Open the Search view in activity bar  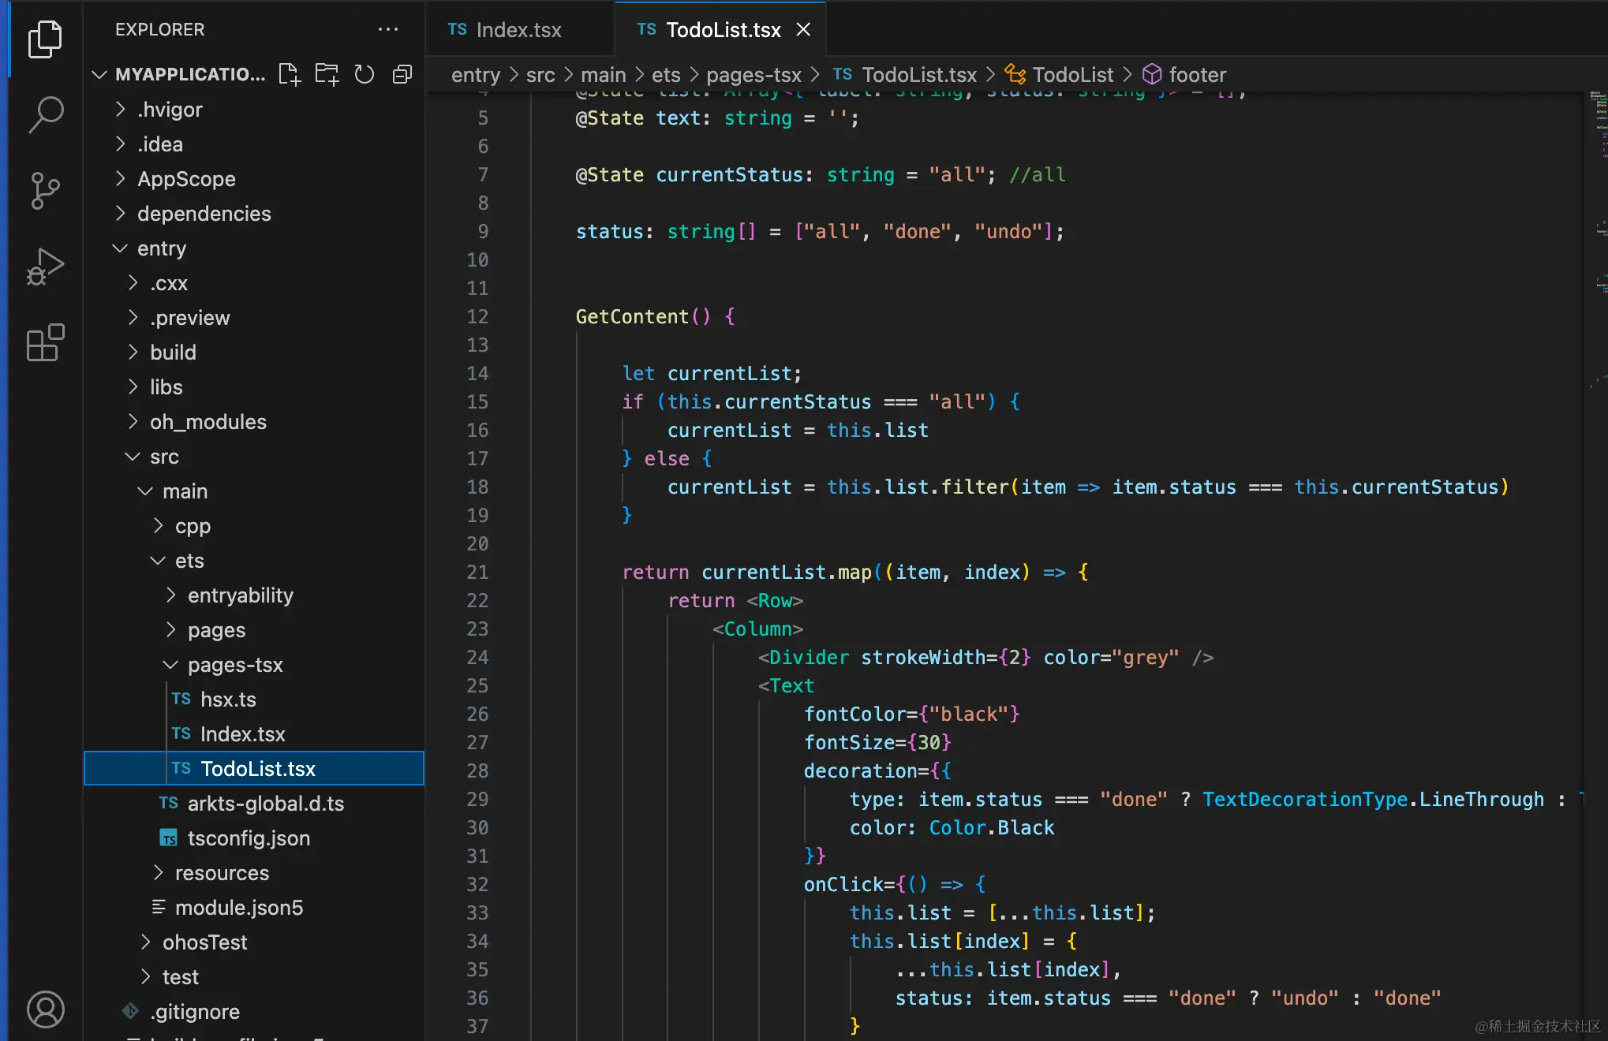[x=45, y=114]
